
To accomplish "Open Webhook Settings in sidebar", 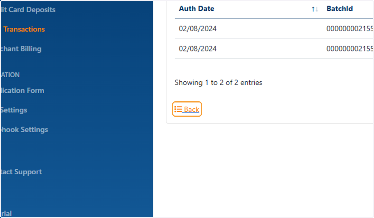I will (24, 129).
